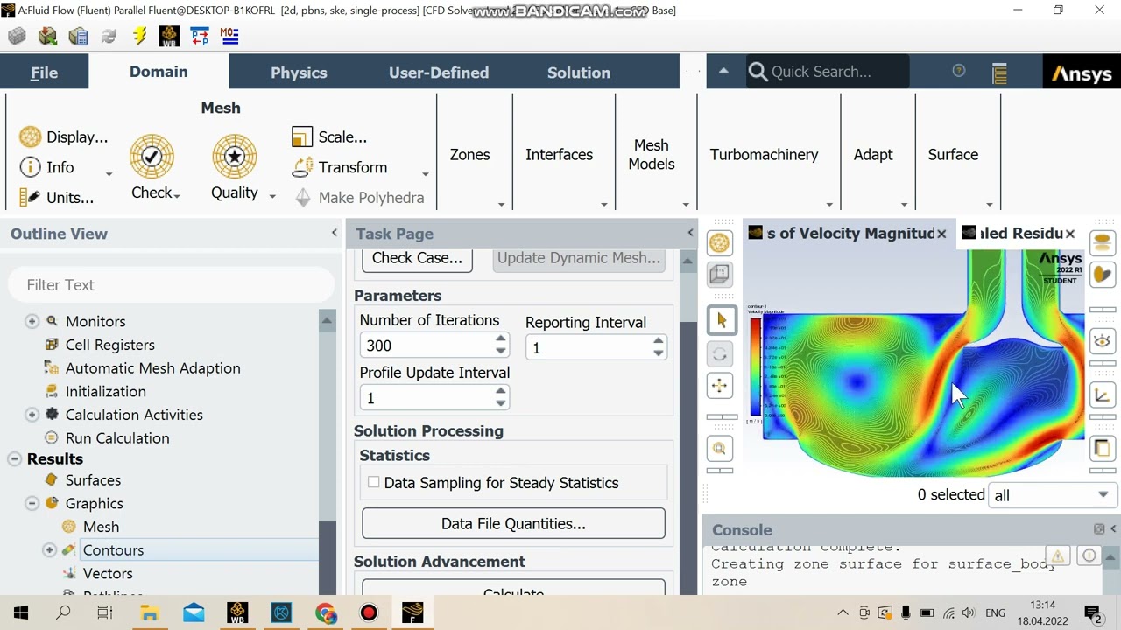Screen dimensions: 1121x630
Task: Open the mesh Scale dialog
Action: point(329,136)
